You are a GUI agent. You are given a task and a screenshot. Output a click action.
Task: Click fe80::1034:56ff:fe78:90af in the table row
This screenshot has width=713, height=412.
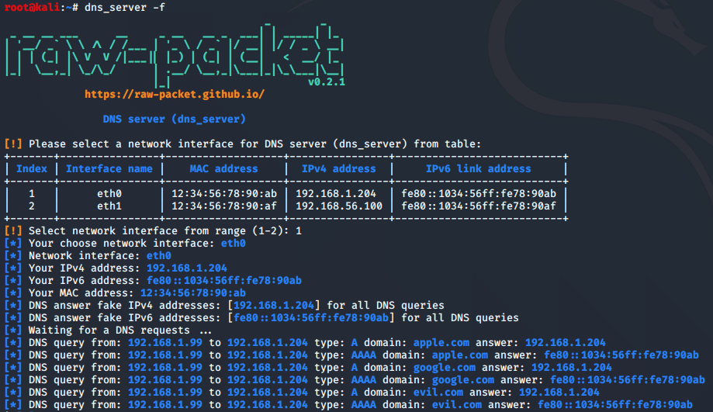click(479, 206)
